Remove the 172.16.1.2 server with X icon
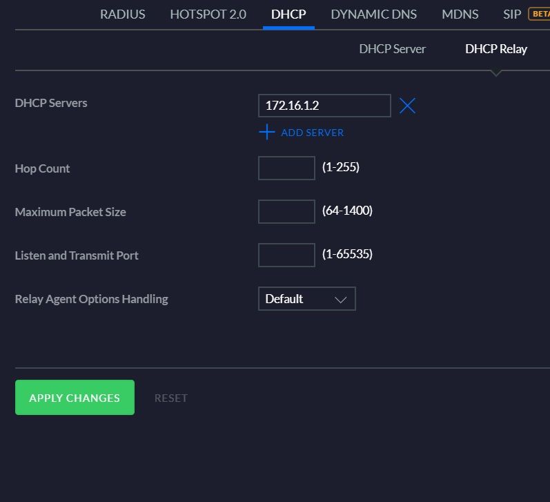 click(408, 106)
